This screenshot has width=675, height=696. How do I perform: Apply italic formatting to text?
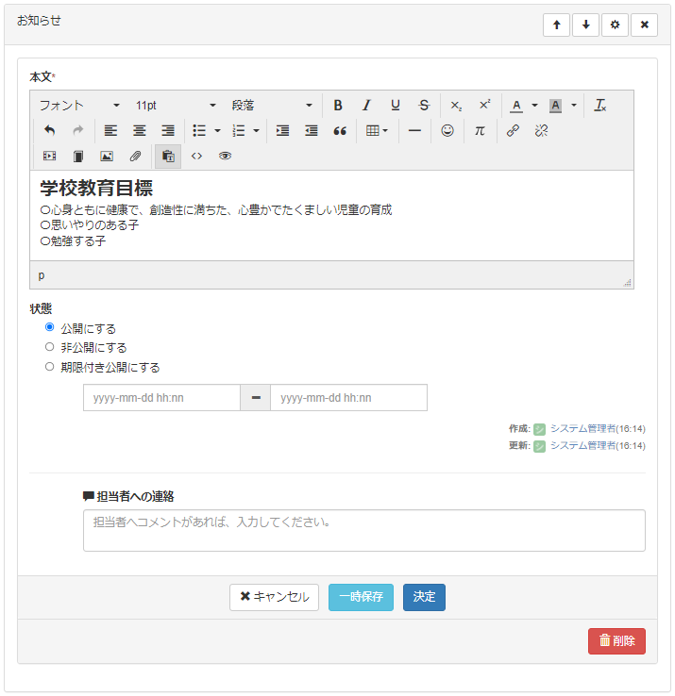point(366,106)
